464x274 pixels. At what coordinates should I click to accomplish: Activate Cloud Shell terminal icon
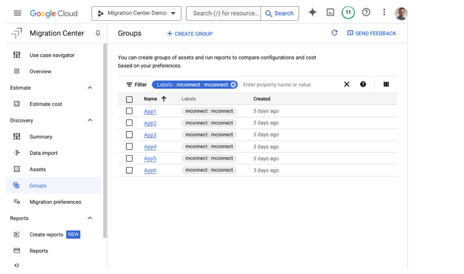coord(330,13)
